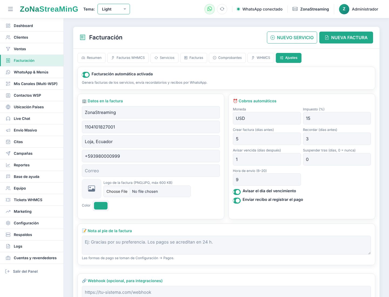Open the Comprobantes tab
This screenshot has height=297, width=389.
pos(227,58)
